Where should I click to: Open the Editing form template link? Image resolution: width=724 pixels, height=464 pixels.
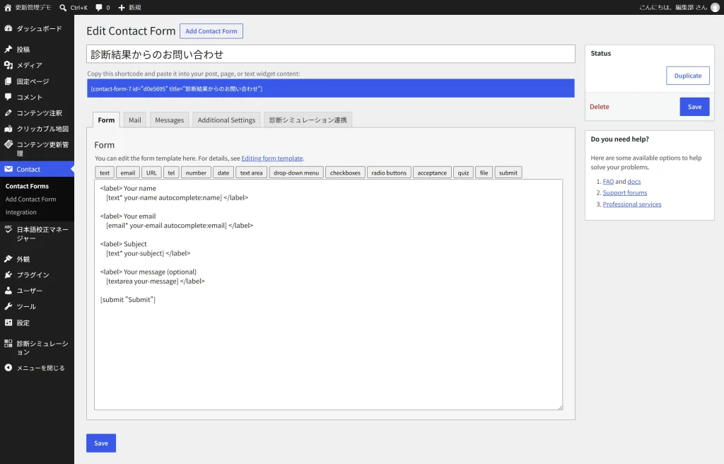(272, 158)
